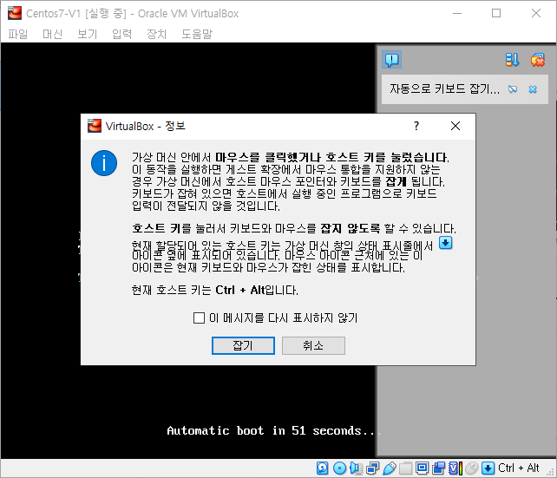Click the blue information icon in dialog
557x478 pixels.
pyautogui.click(x=104, y=163)
